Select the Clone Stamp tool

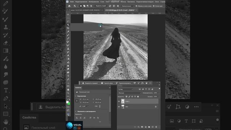coord(68,49)
